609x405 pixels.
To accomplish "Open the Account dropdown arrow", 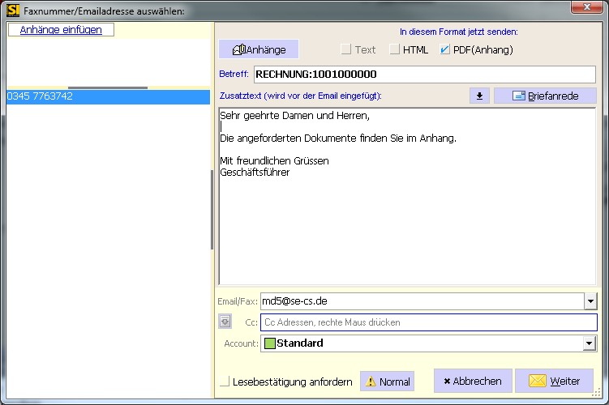I will (x=590, y=343).
